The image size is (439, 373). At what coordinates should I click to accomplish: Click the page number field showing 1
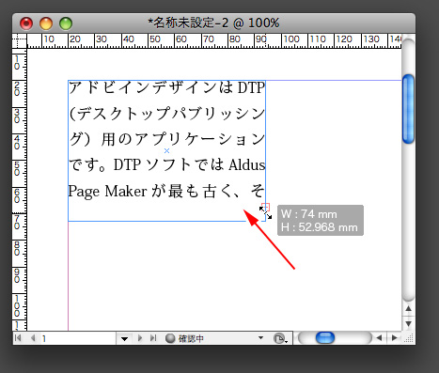(x=78, y=338)
